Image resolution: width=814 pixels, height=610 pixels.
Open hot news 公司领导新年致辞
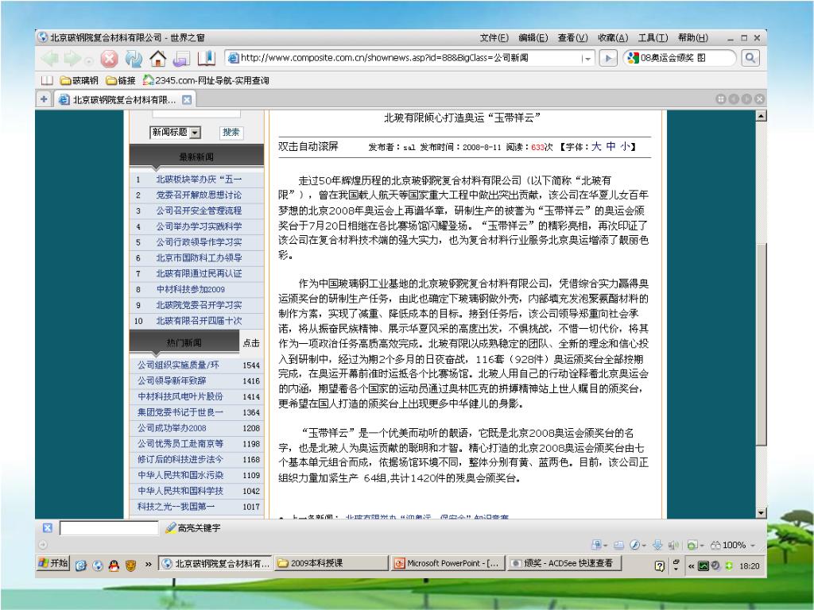[172, 380]
